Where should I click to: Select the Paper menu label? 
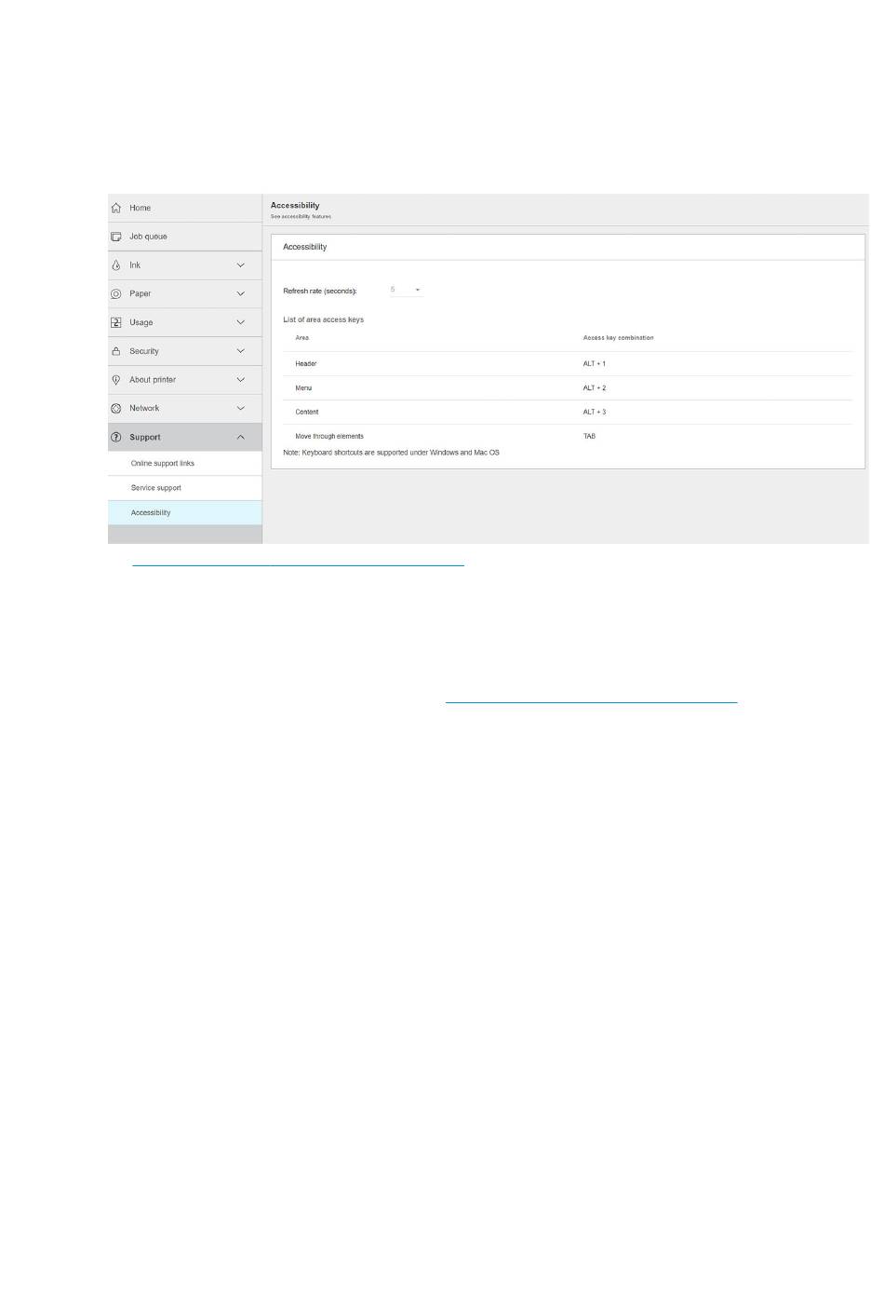(x=141, y=294)
